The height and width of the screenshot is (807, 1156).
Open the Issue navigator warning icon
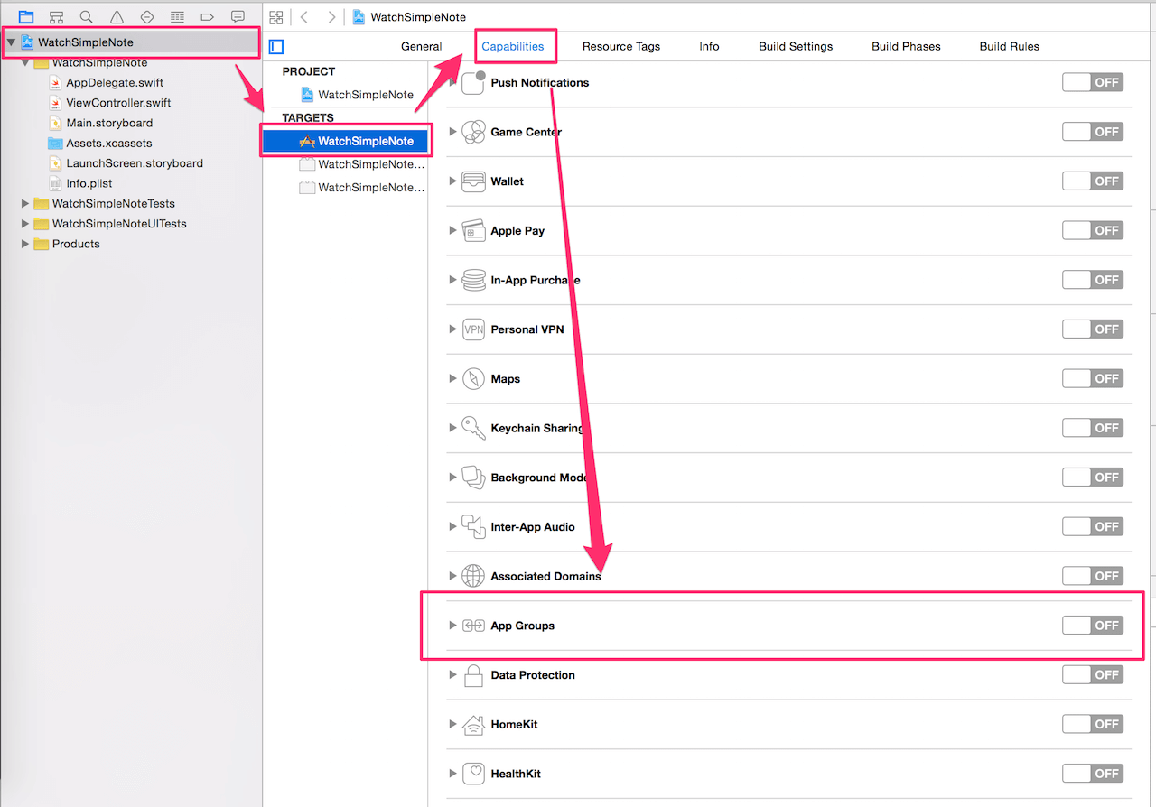point(117,17)
